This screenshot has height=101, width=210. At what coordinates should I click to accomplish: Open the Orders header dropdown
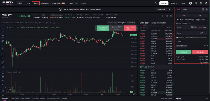(183, 3)
